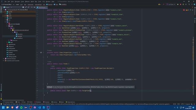Open the Navigate menu

[17, 2]
